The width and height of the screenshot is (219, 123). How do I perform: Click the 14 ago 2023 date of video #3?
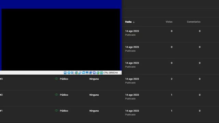[132, 79]
